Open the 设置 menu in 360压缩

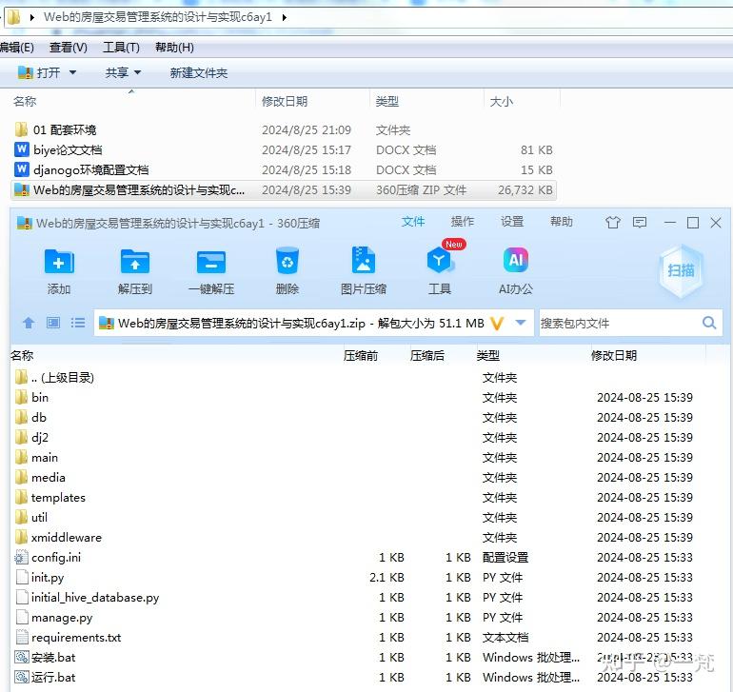[512, 222]
